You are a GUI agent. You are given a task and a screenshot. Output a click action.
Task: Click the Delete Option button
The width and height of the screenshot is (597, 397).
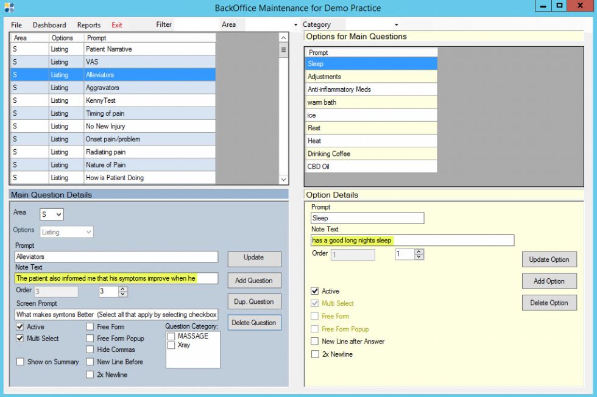[x=549, y=303]
